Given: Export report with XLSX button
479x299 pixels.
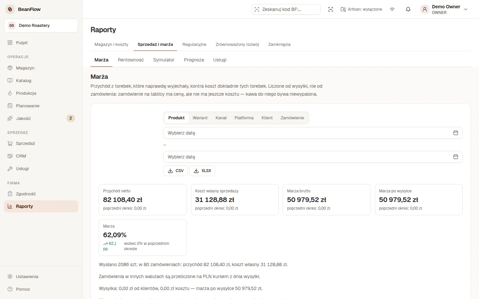Looking at the screenshot, I should pos(202,171).
